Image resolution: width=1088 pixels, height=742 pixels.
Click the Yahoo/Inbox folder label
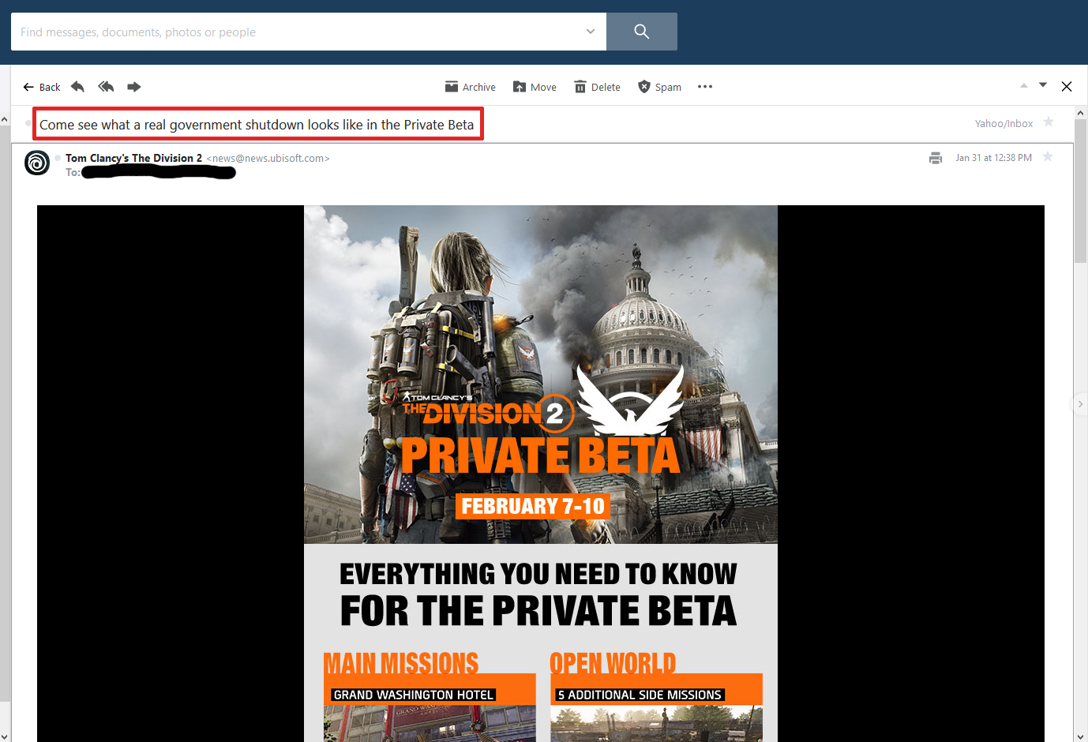(1004, 123)
